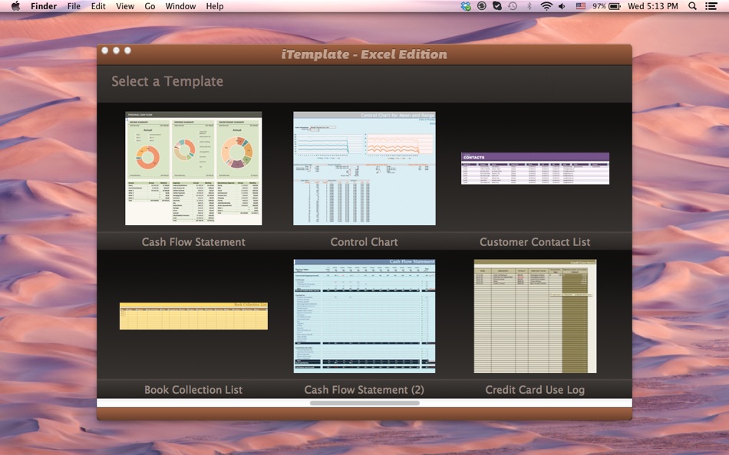The height and width of the screenshot is (455, 729).
Task: Click the battery status icon
Action: [x=615, y=6]
